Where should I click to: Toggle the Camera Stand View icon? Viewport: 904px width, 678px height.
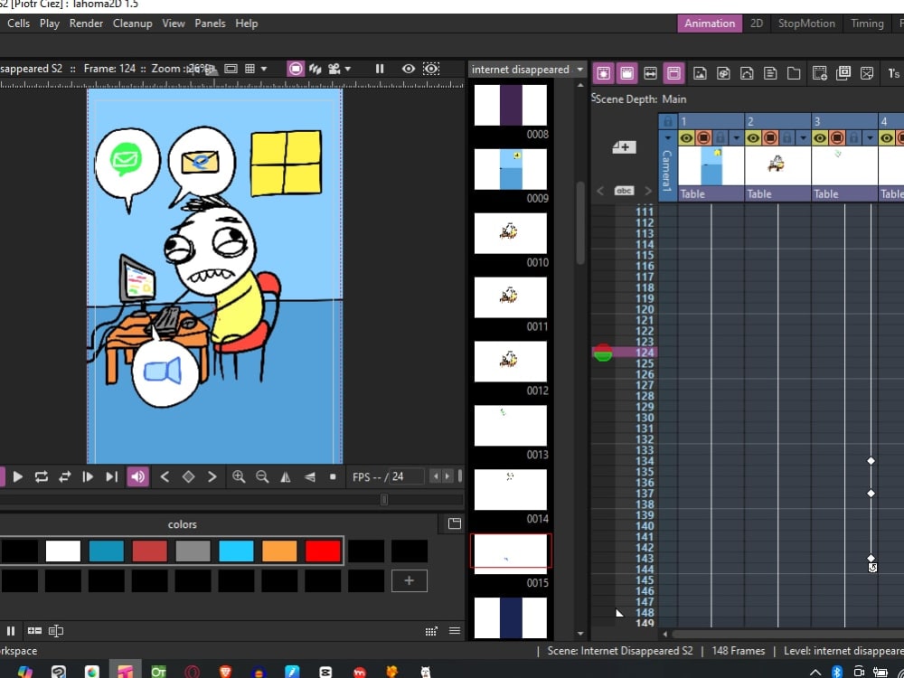point(296,69)
